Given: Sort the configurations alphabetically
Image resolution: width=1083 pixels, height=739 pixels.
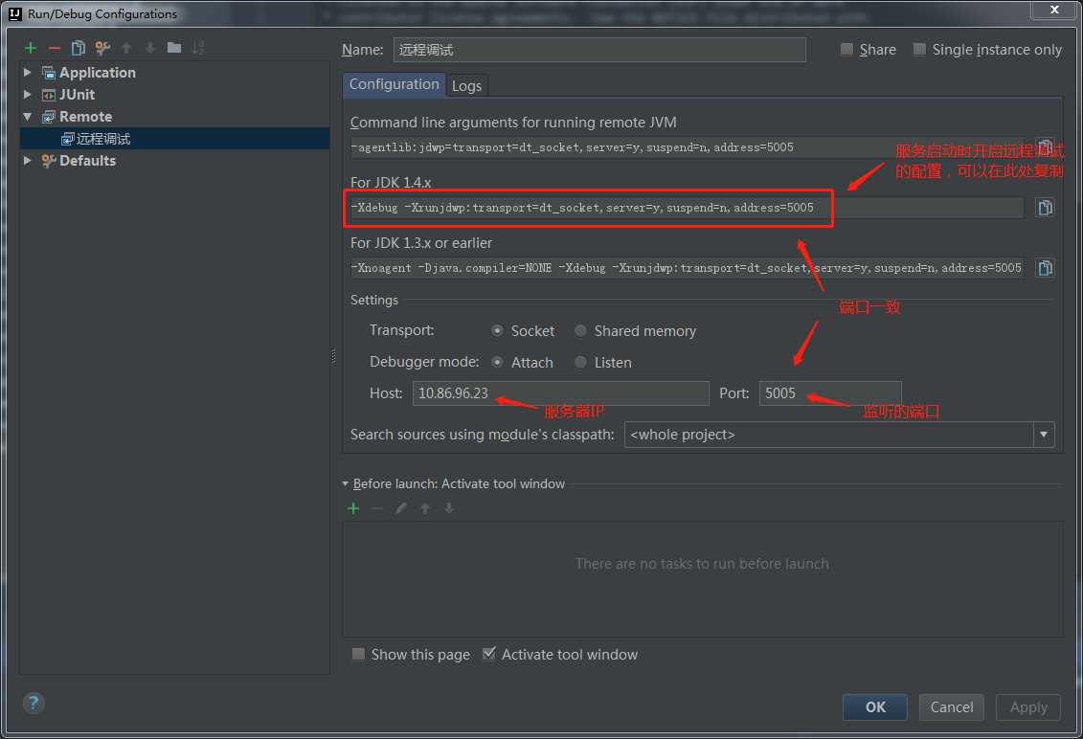Looking at the screenshot, I should (x=198, y=48).
